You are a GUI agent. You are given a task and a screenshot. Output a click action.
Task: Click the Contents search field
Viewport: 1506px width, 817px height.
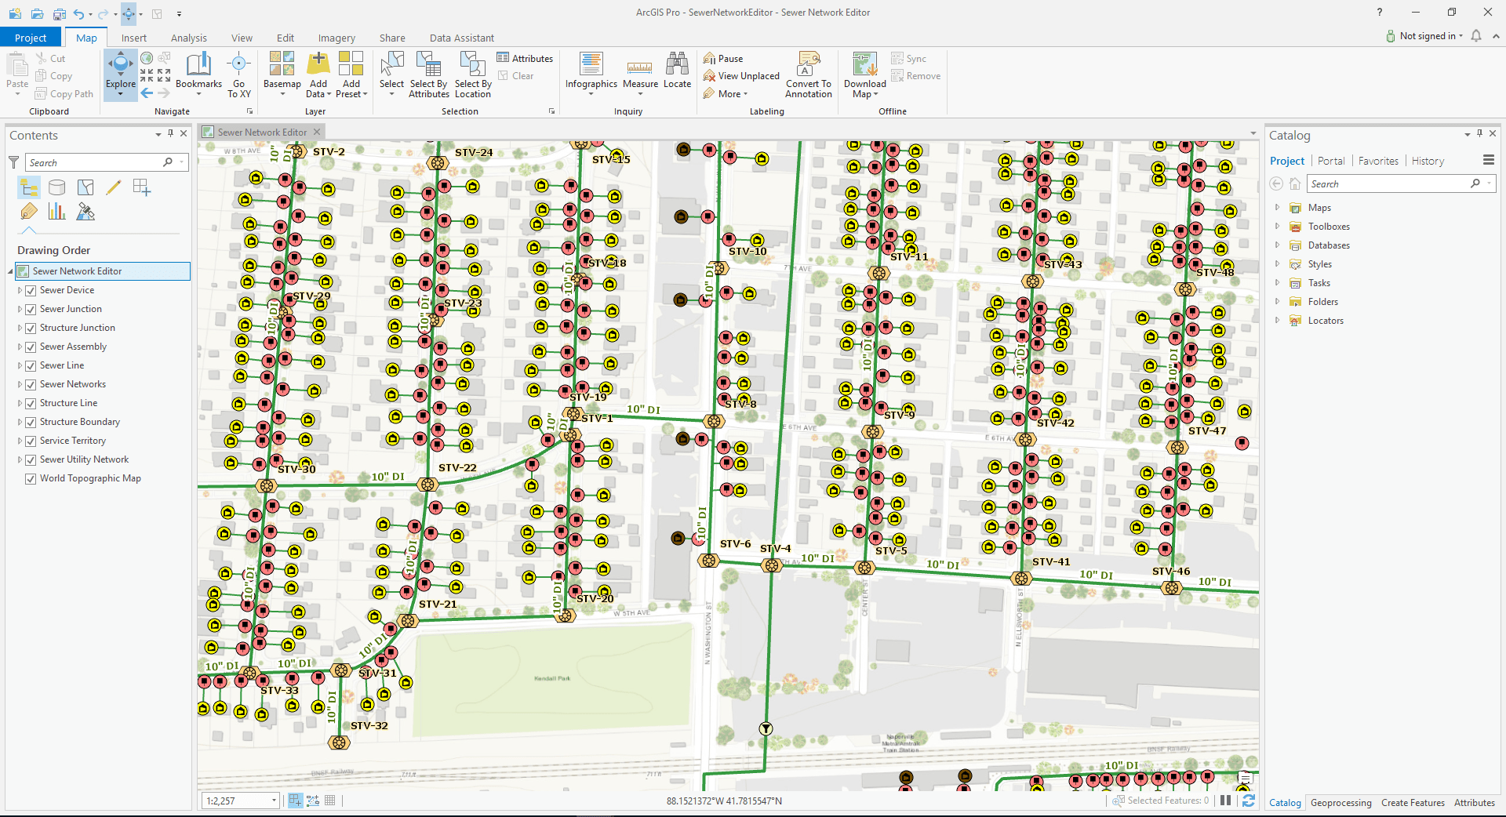tap(107, 162)
